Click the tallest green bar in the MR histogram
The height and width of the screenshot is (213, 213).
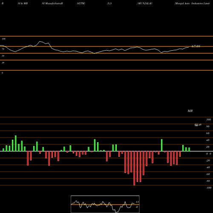tap(16, 143)
